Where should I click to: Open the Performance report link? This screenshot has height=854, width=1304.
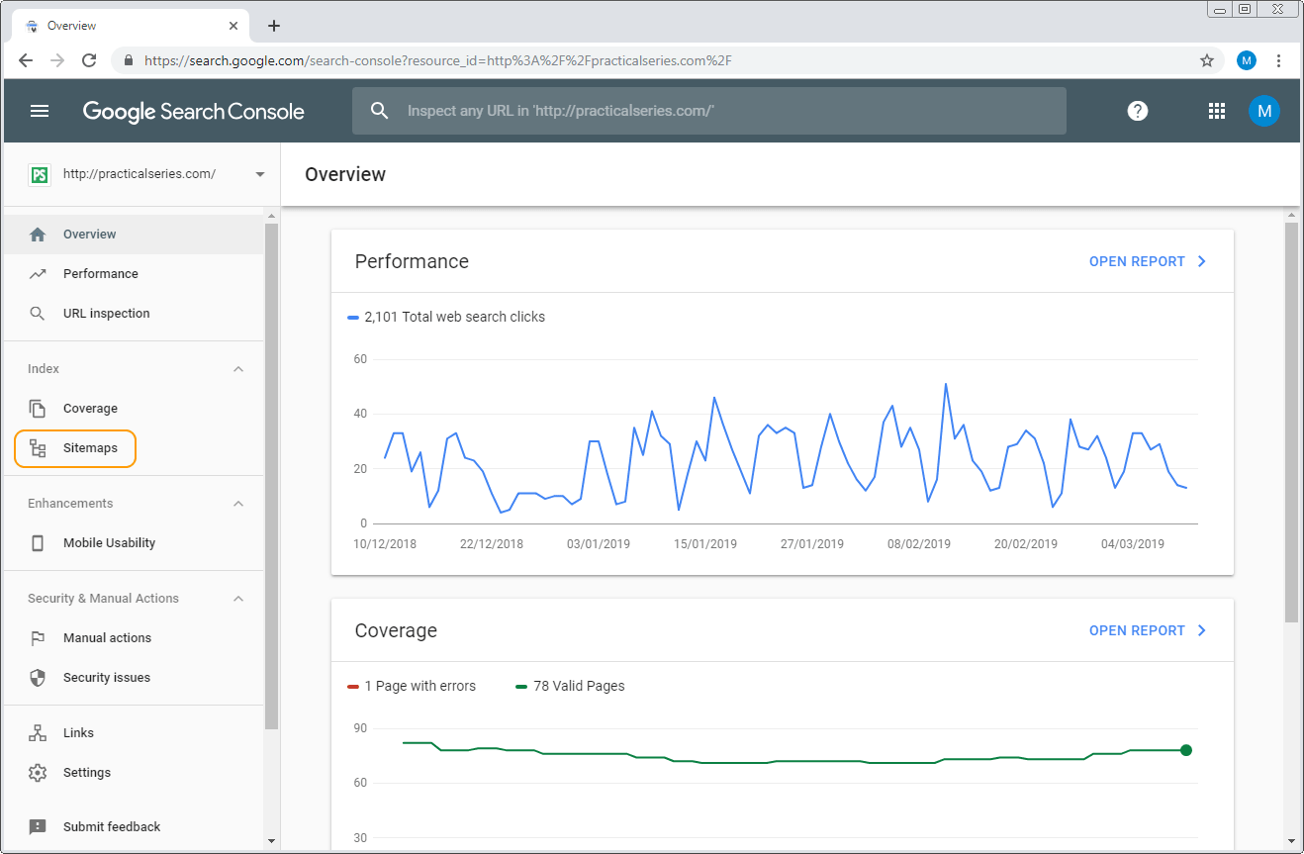[x=1137, y=261]
